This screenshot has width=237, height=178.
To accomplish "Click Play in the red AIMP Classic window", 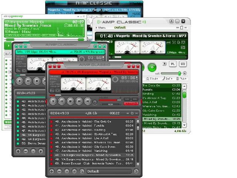I will 53,101.
